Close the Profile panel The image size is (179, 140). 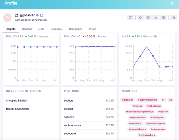(x=172, y=3)
